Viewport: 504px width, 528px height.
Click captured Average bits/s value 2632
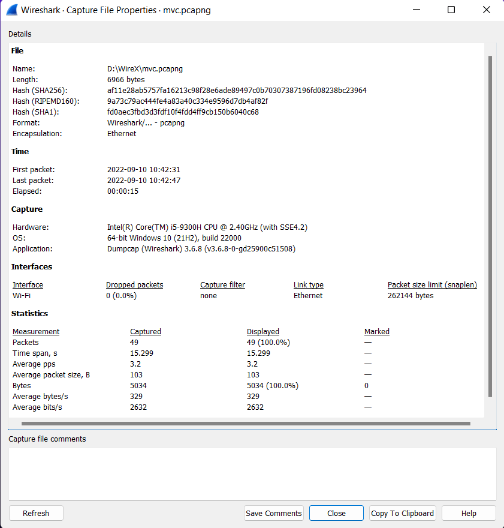pos(138,407)
